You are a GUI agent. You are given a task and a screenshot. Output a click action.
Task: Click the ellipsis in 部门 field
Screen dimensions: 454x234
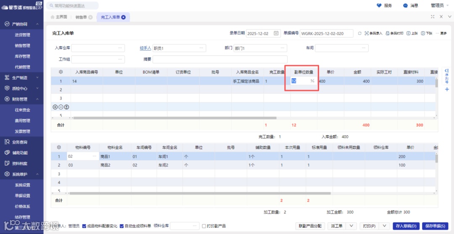pos(282,48)
